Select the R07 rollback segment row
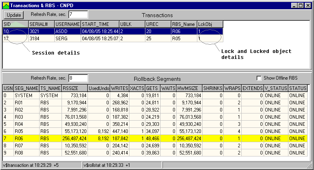 (x=155, y=146)
